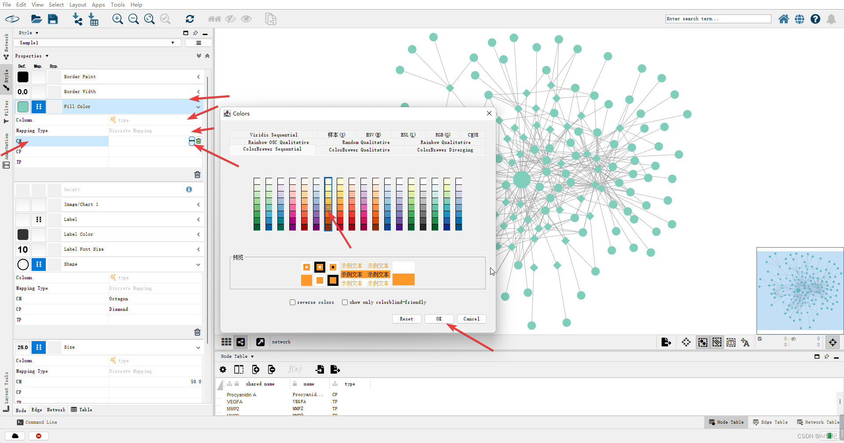Viewport: 844px width, 443px height.
Task: Select selected orange swatch in palette
Action: (328, 208)
